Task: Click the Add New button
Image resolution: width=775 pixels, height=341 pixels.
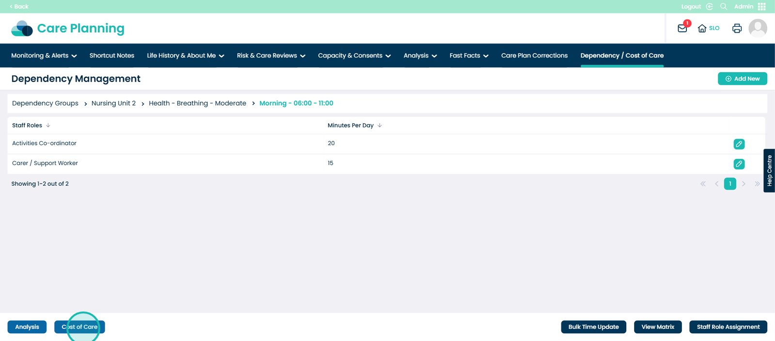Action: point(742,79)
